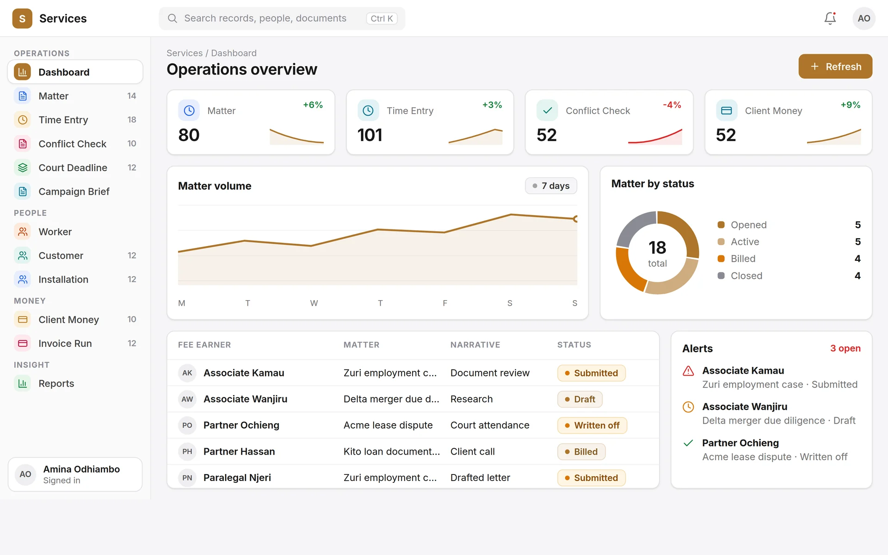Click the Matter document icon in sidebar

pyautogui.click(x=22, y=96)
